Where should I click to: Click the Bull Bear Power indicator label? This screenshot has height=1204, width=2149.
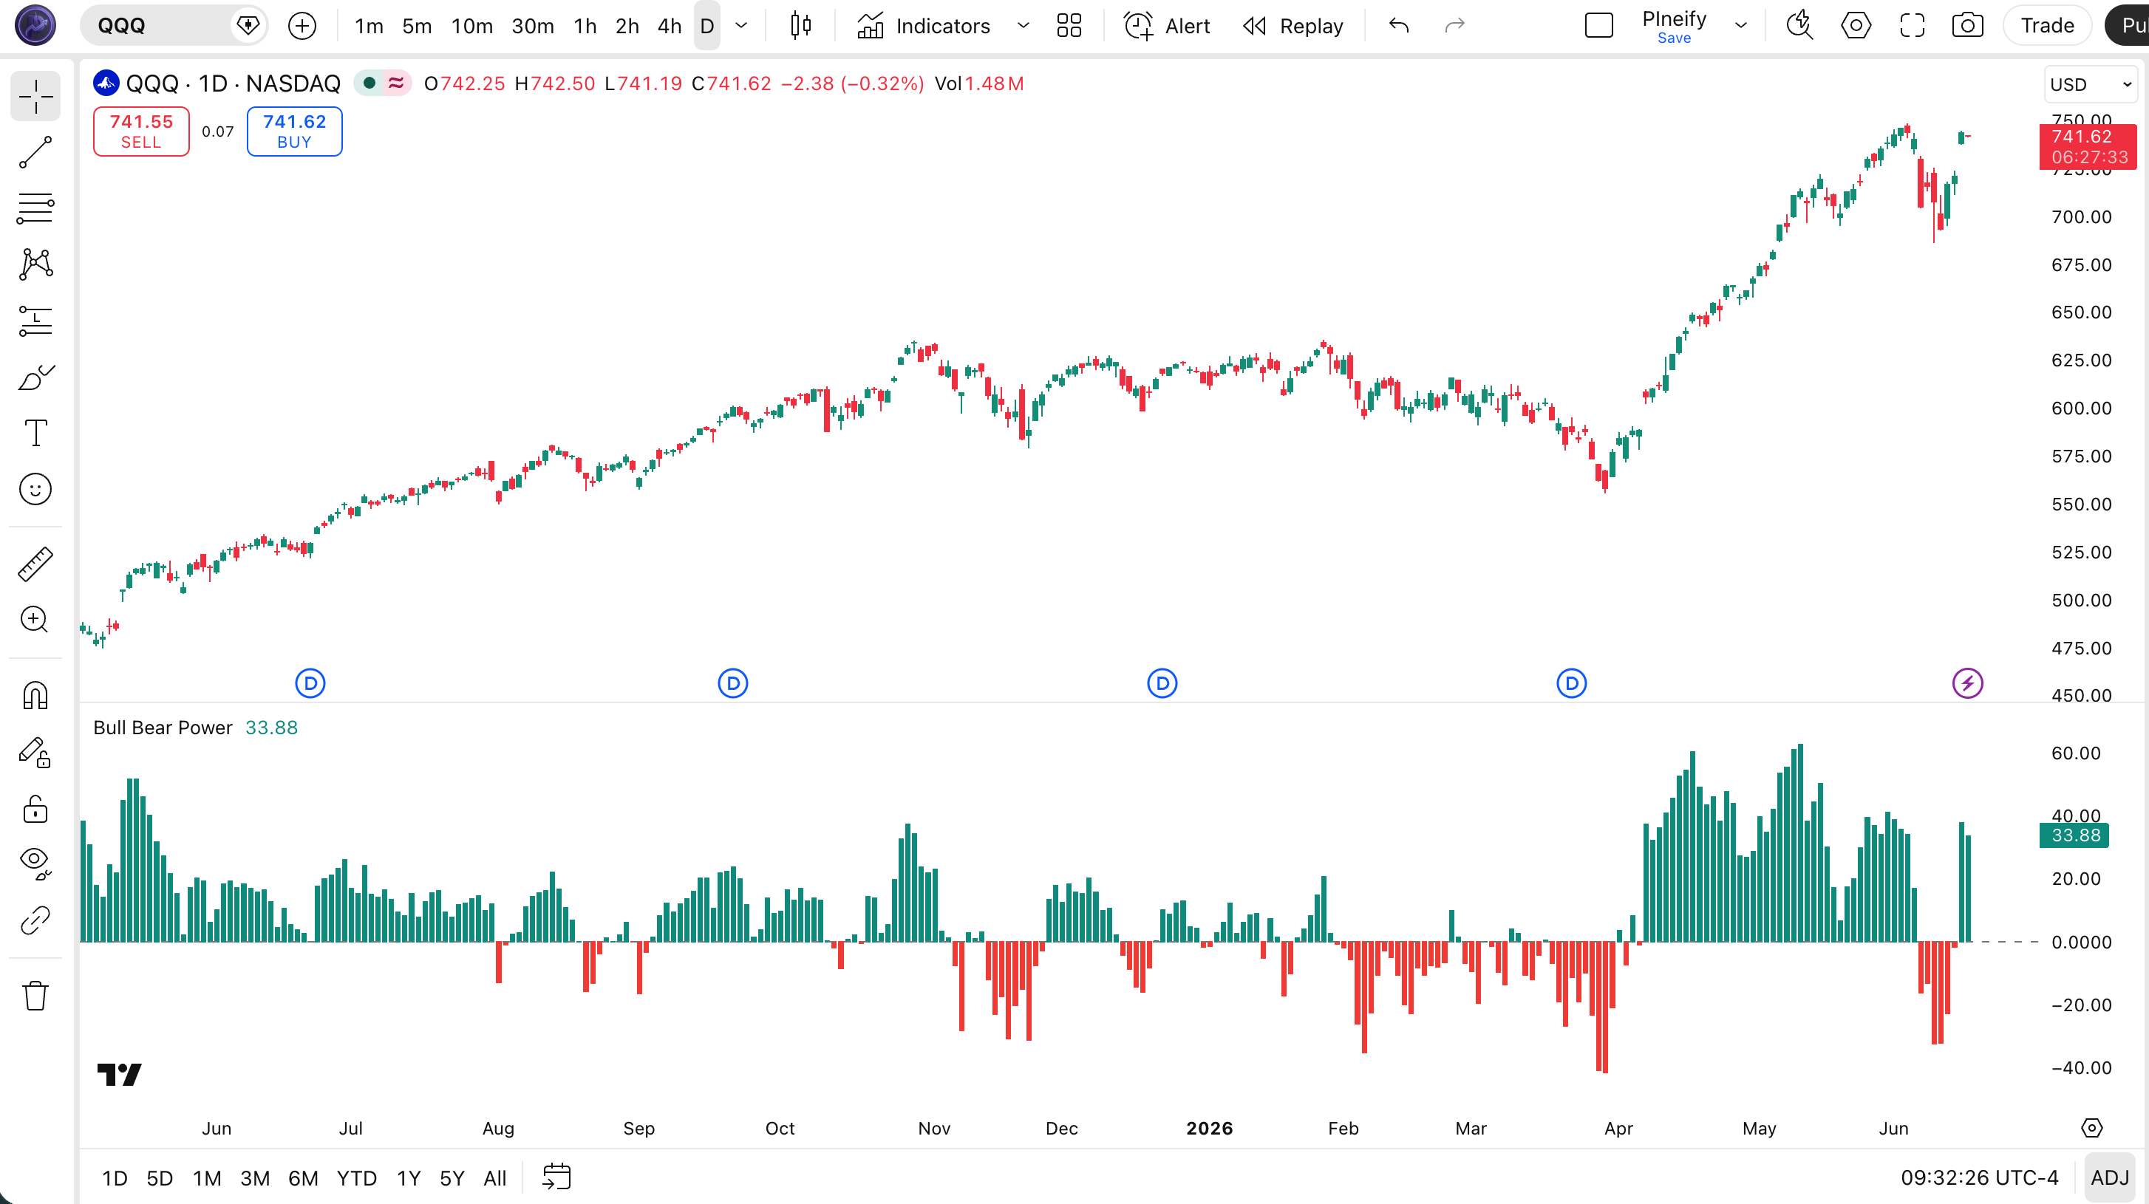[163, 727]
